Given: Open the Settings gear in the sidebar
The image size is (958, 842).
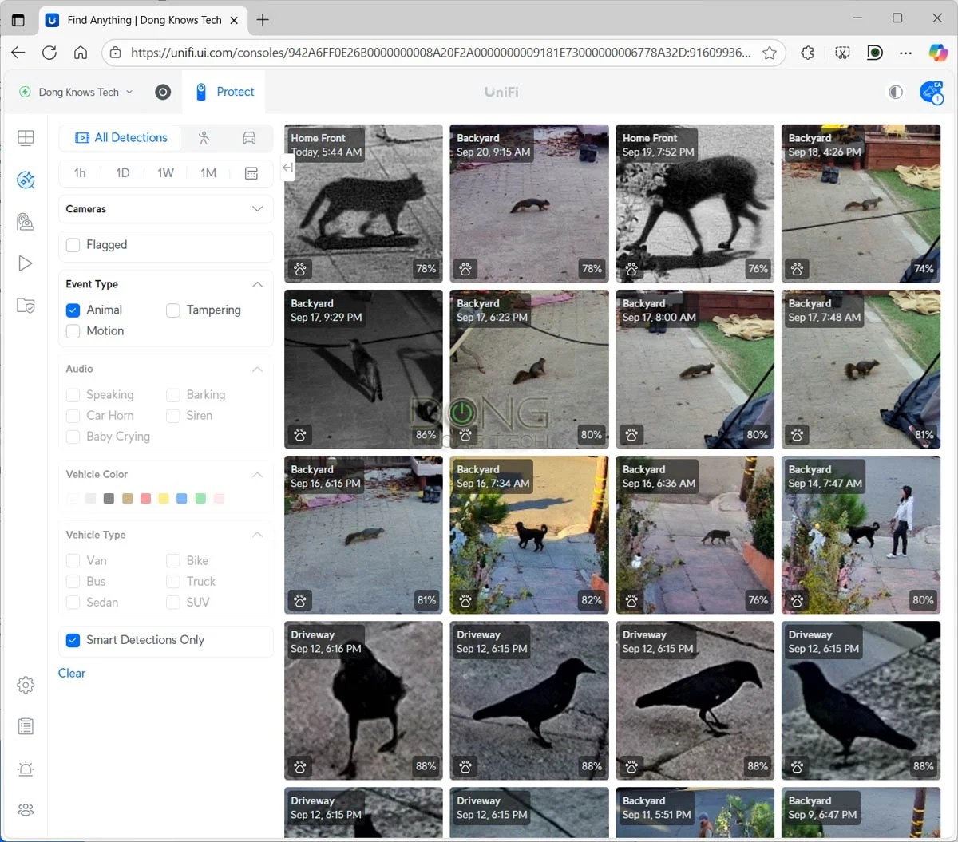Looking at the screenshot, I should click(26, 685).
